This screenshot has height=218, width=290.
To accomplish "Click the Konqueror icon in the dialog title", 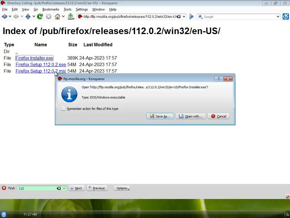I will pos(60,79).
